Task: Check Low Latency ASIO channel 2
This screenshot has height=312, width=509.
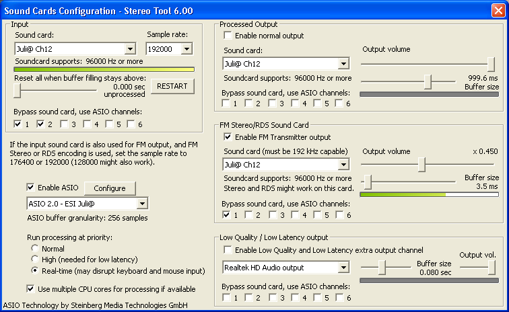Action: pos(249,297)
